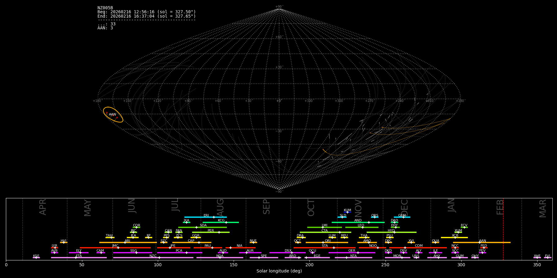This screenshot has width=557, height=278.
Task: Click the DSX shower label
Action: [288, 251]
